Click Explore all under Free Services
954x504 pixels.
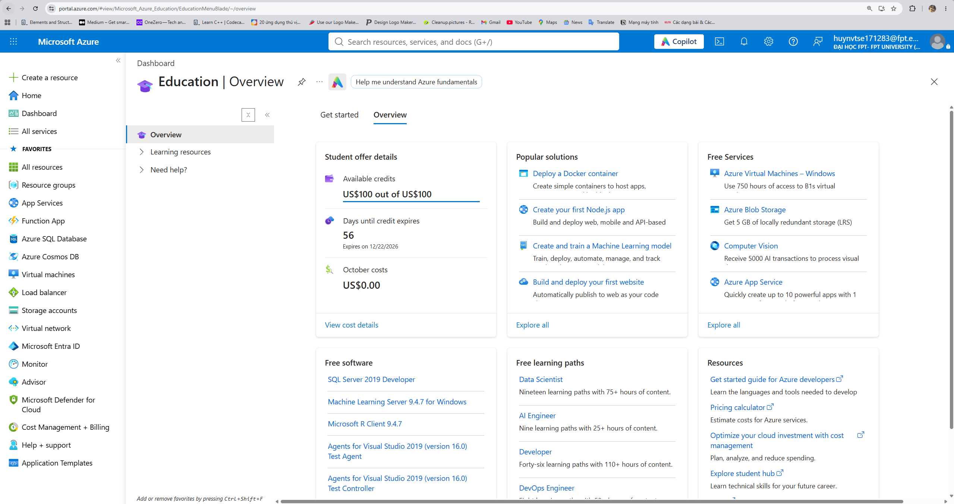click(x=724, y=325)
